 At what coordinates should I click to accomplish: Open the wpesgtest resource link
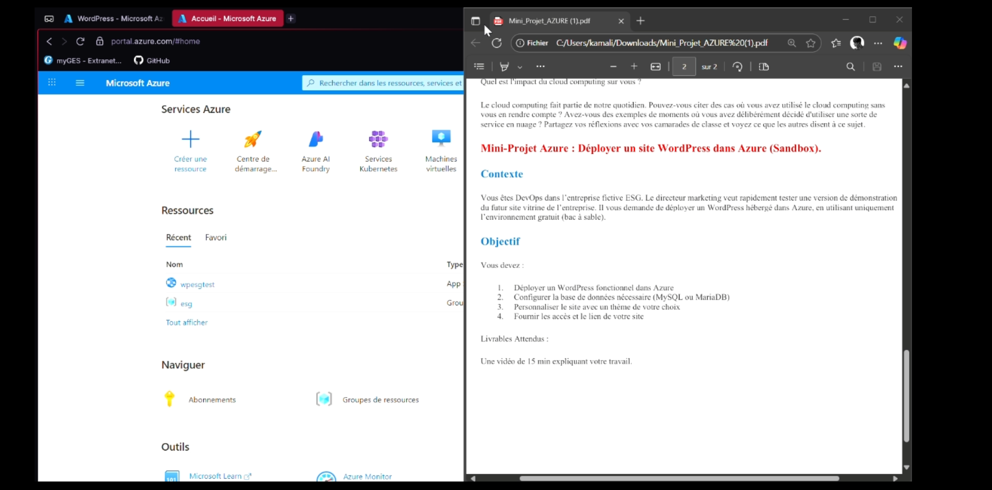(x=197, y=284)
